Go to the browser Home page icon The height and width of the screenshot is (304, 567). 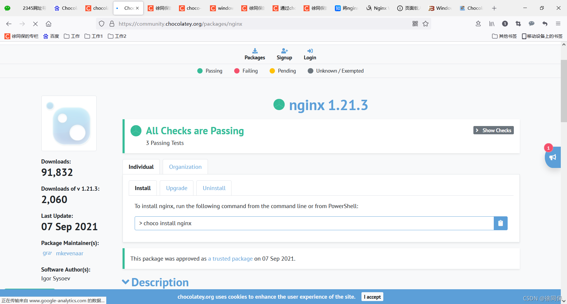(48, 24)
